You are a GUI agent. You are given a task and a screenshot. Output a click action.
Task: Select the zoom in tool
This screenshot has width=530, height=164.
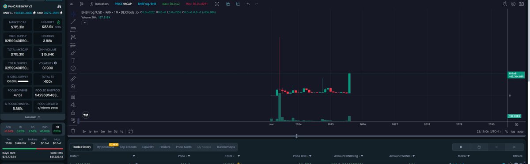pyautogui.click(x=73, y=87)
